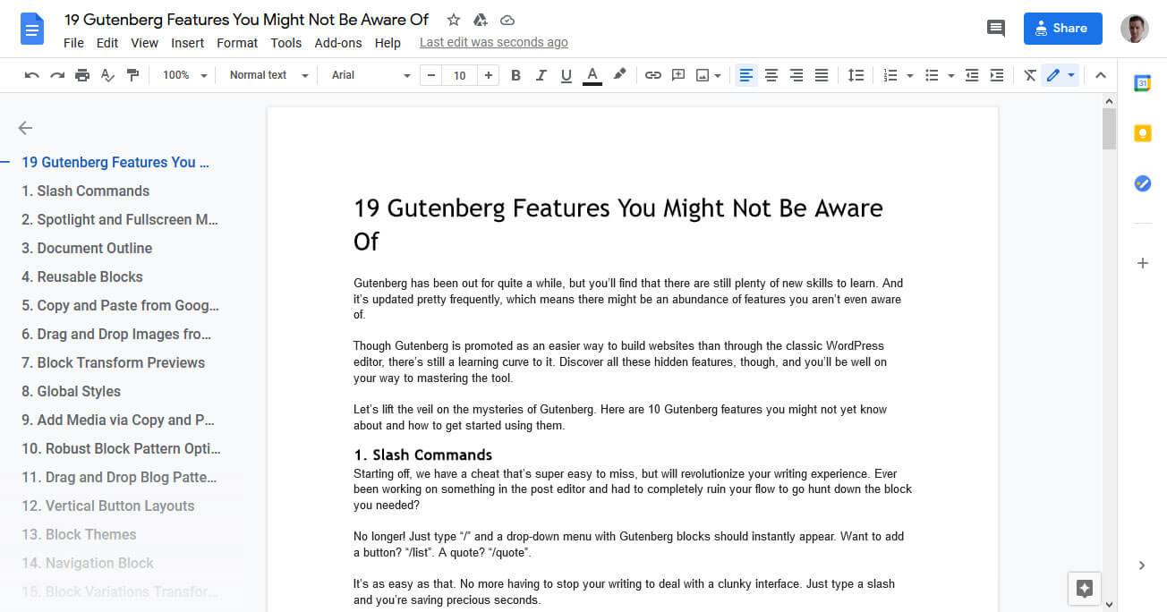Click the Redo arrow icon
The width and height of the screenshot is (1167, 612).
(57, 75)
